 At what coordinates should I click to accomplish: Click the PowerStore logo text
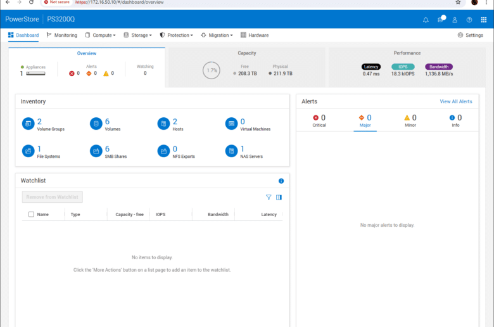[x=22, y=19]
